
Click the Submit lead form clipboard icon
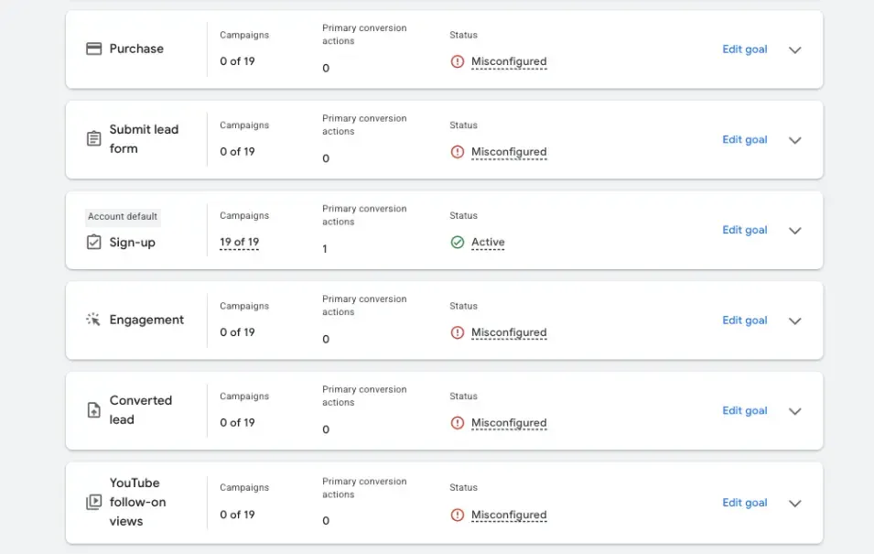[93, 138]
